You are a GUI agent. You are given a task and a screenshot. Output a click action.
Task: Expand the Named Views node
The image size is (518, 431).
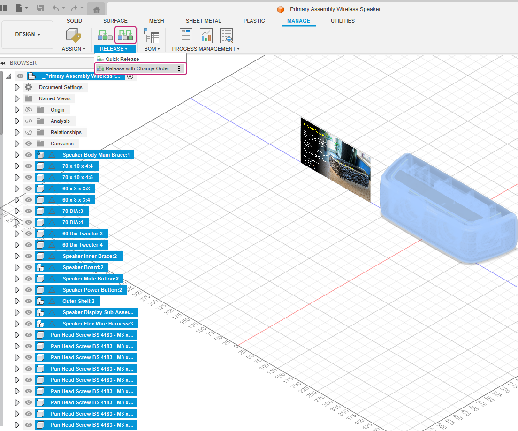(x=17, y=98)
